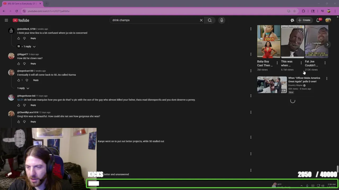Like the comment by @ninoblack_5758
Viewport: 339px width, 190px height.
(x=19, y=38)
